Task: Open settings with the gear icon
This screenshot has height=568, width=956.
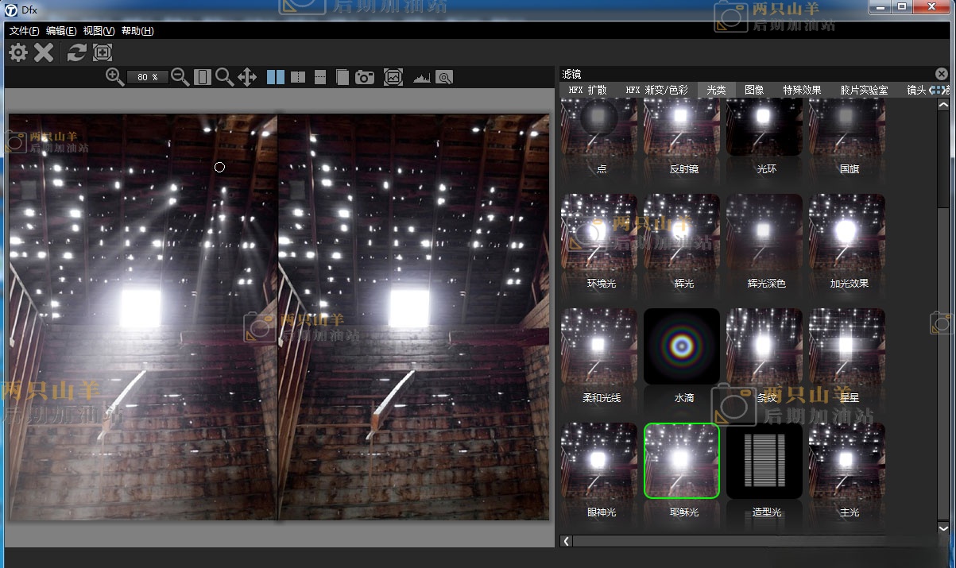Action: point(18,52)
